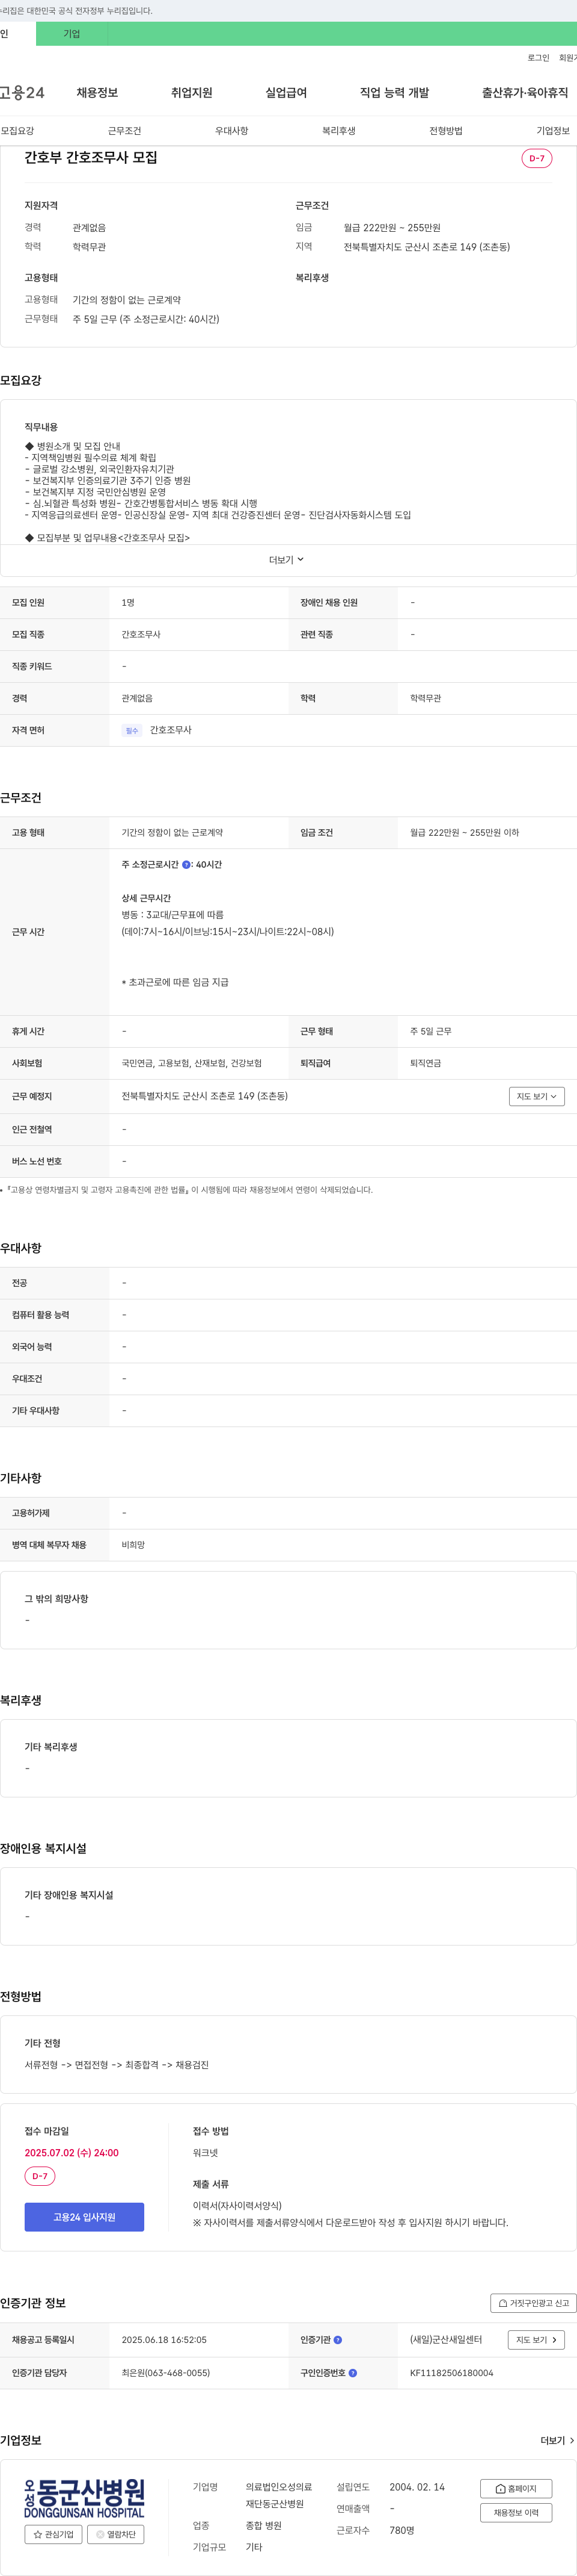Click the address in the 근무 예정지 row
Screen dimensions: 577x2576
click(x=204, y=1097)
